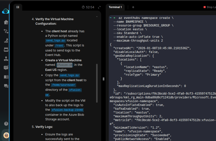Open the learning paths route icon
Screen dimensions: 216x141
click(6, 31)
